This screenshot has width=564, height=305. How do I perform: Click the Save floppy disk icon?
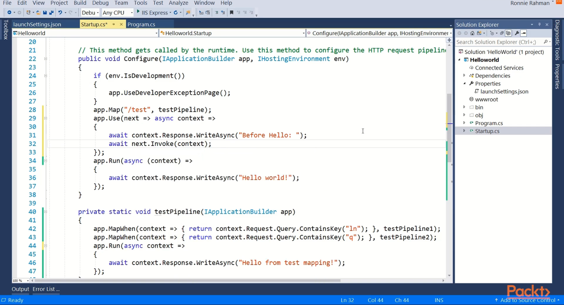click(45, 13)
